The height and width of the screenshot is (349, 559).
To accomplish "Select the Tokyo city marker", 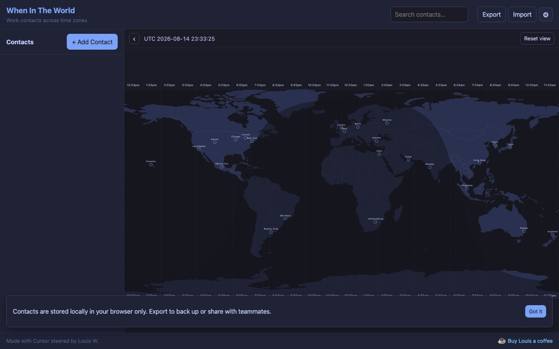I will point(510,147).
